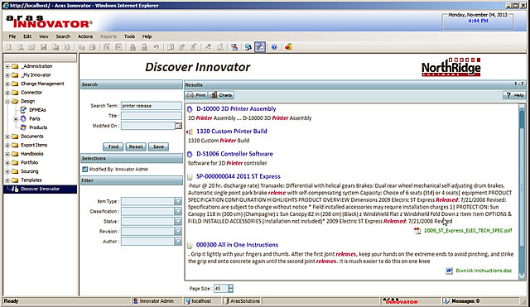Click the document icon beside SP-00000044 result
This screenshot has height=307, width=530.
(190, 176)
